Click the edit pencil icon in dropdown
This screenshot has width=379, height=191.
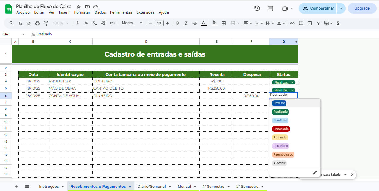point(315,173)
